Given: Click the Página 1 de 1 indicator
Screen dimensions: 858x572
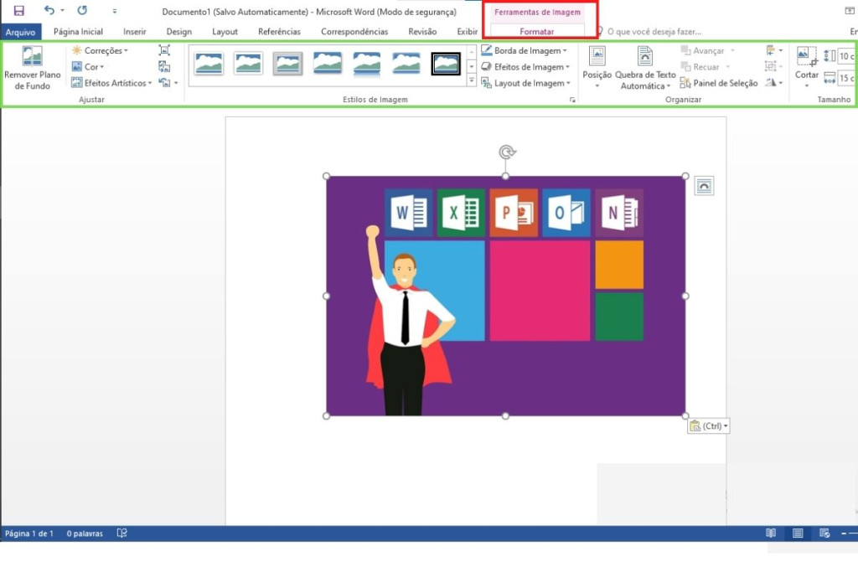Looking at the screenshot, I should click(x=29, y=533).
